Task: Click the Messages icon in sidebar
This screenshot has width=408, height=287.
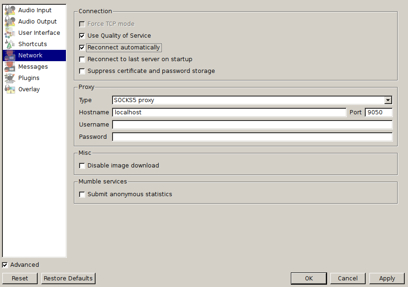Action: [x=10, y=67]
